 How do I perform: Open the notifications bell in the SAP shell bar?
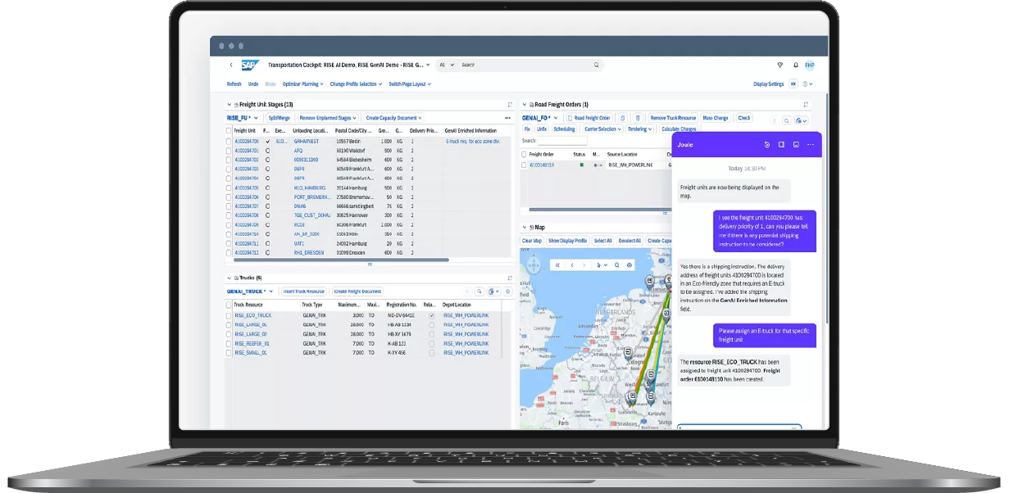pyautogui.click(x=794, y=65)
